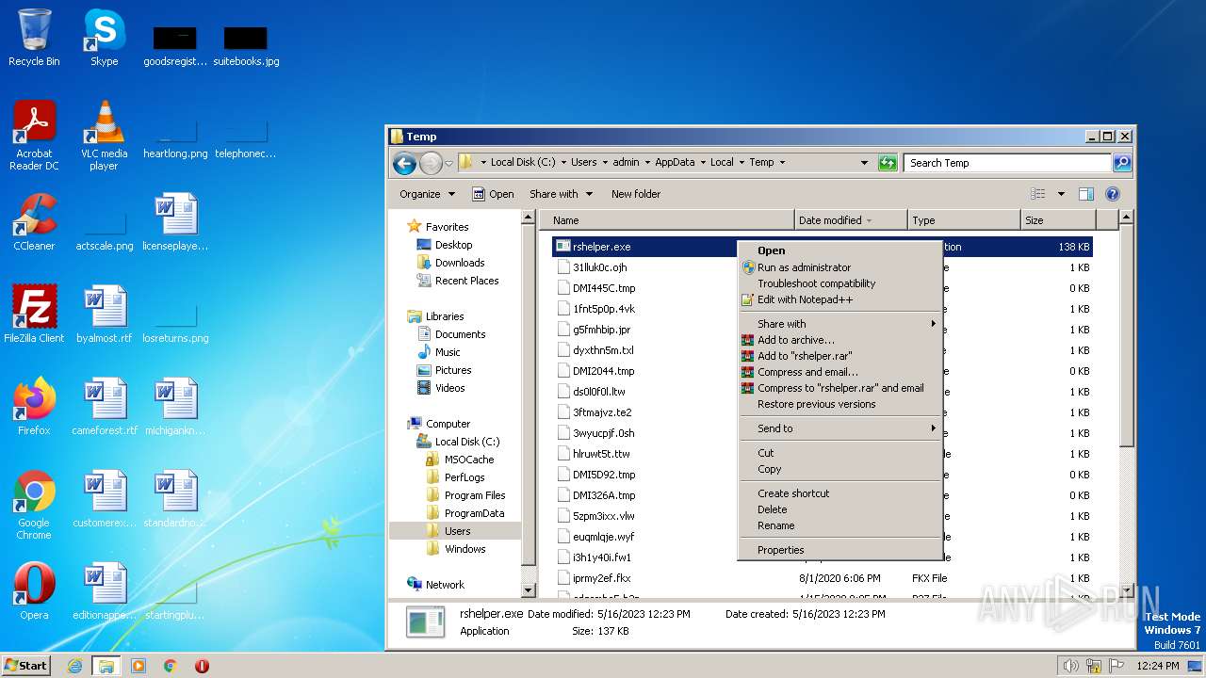The image size is (1206, 678).
Task: Open Acrobat Reader DC shortcut
Action: (34, 136)
